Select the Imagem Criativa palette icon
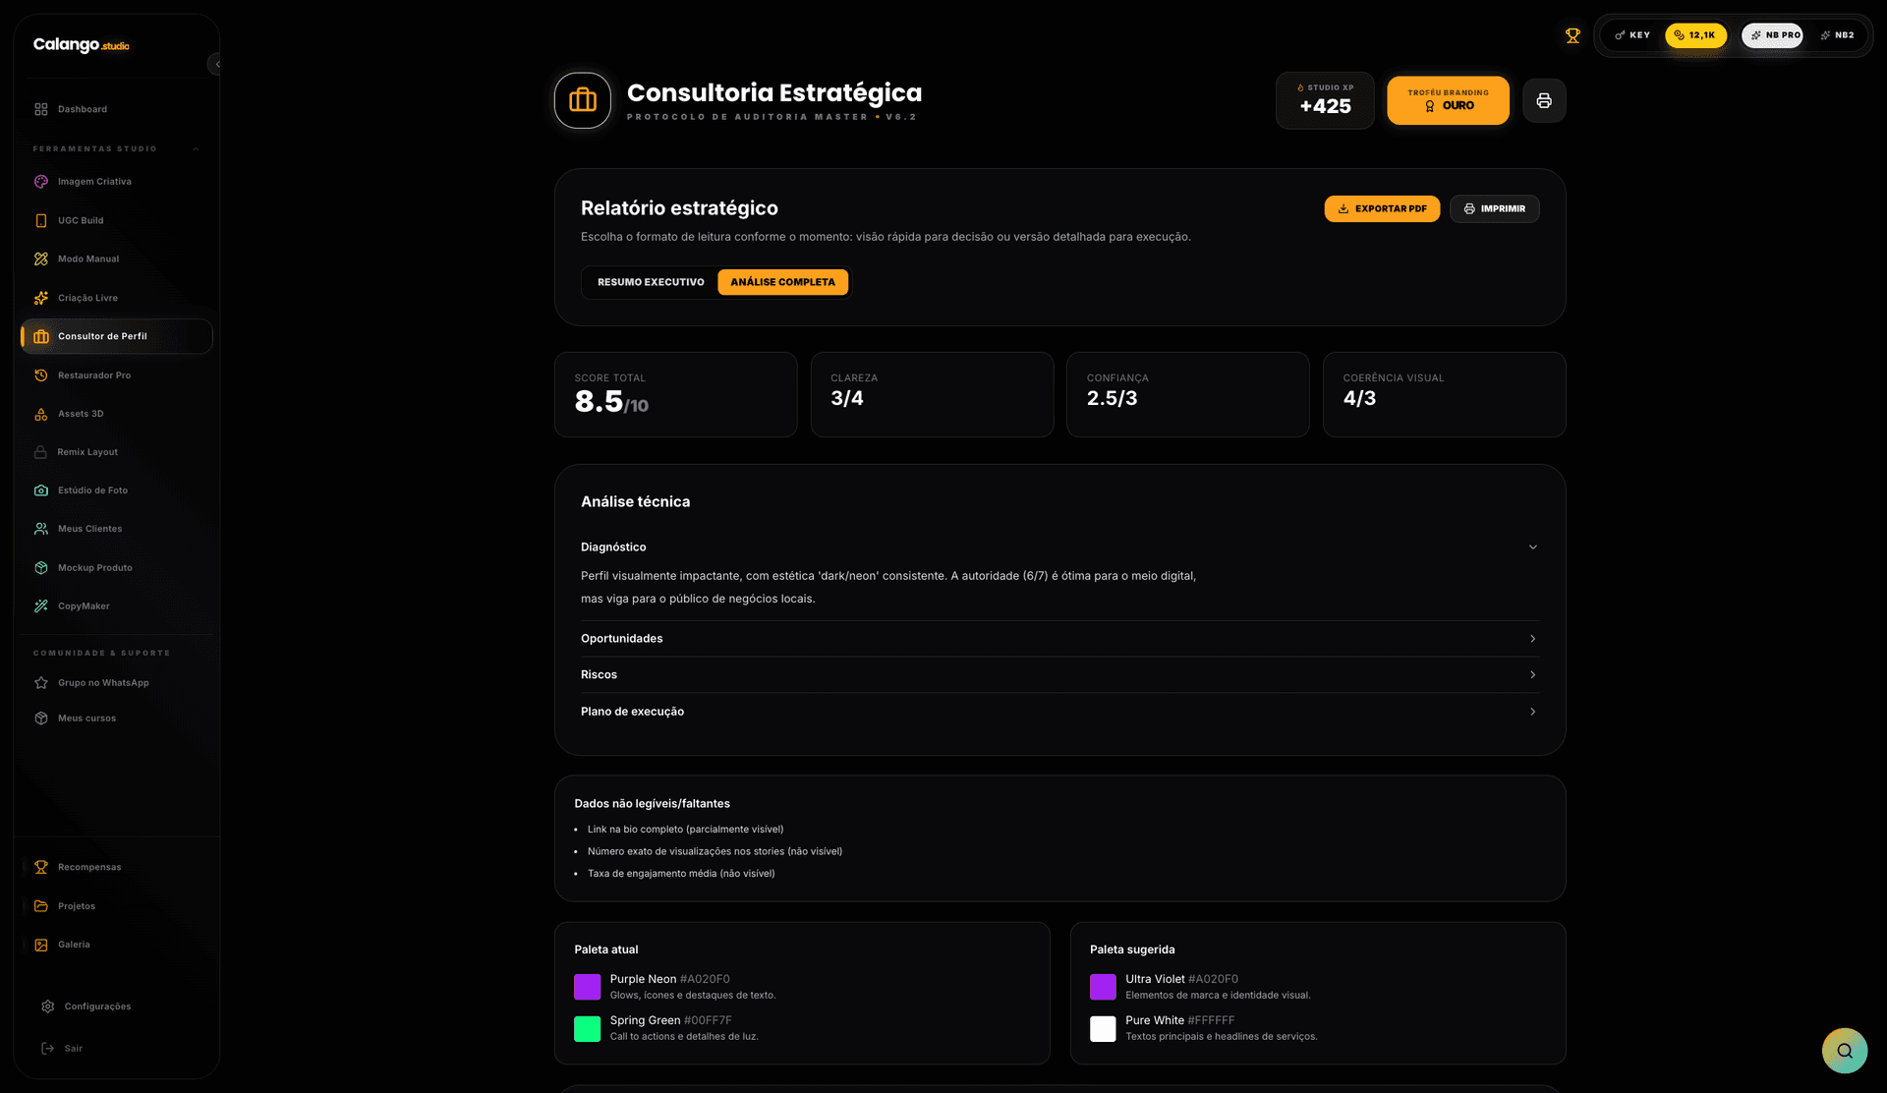 41,182
